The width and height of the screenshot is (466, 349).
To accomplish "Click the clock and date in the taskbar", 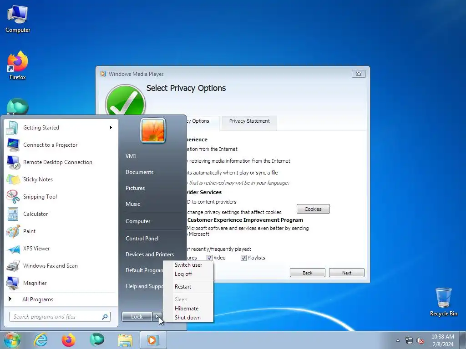I will point(442,340).
